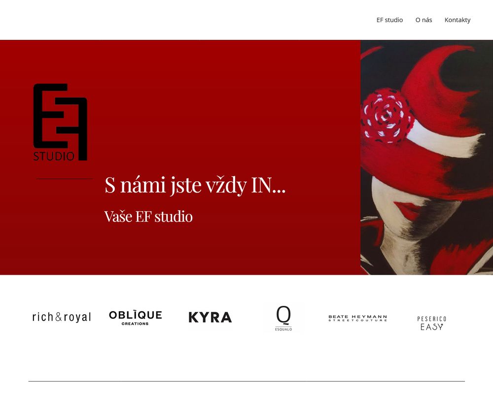The height and width of the screenshot is (393, 493).
Task: Click the Peserico Easy logo
Action: pyautogui.click(x=432, y=323)
